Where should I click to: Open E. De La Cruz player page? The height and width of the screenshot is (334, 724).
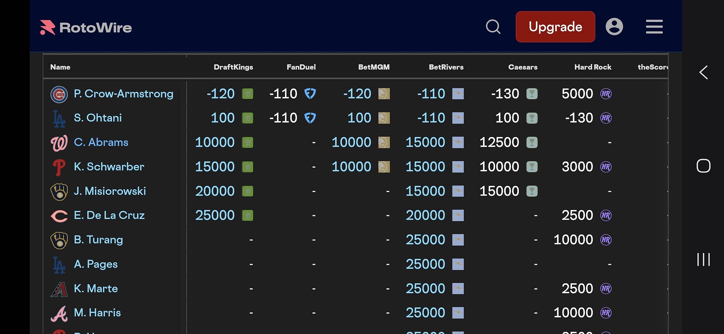pyautogui.click(x=109, y=215)
